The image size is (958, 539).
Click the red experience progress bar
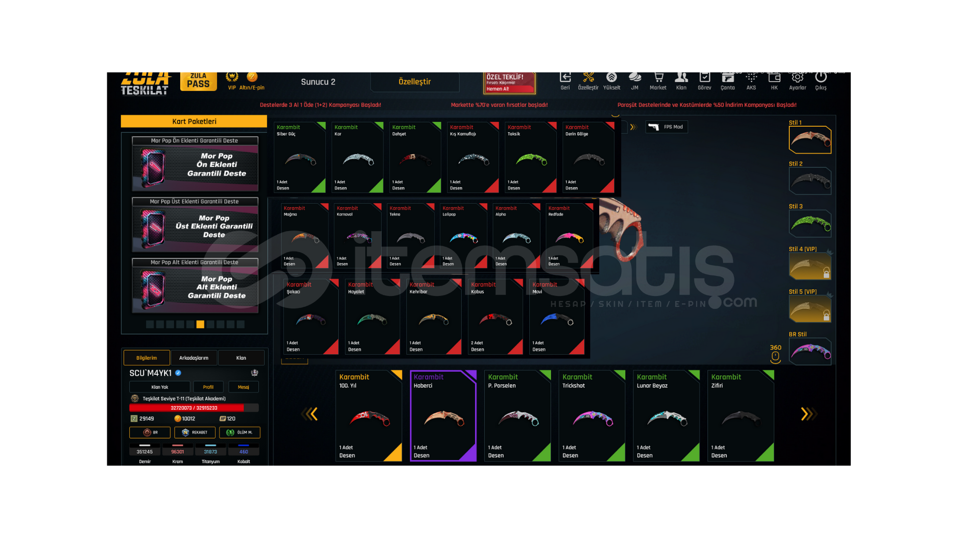[194, 408]
